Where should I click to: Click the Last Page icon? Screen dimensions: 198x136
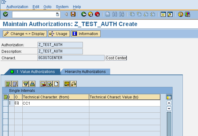[x=153, y=14]
